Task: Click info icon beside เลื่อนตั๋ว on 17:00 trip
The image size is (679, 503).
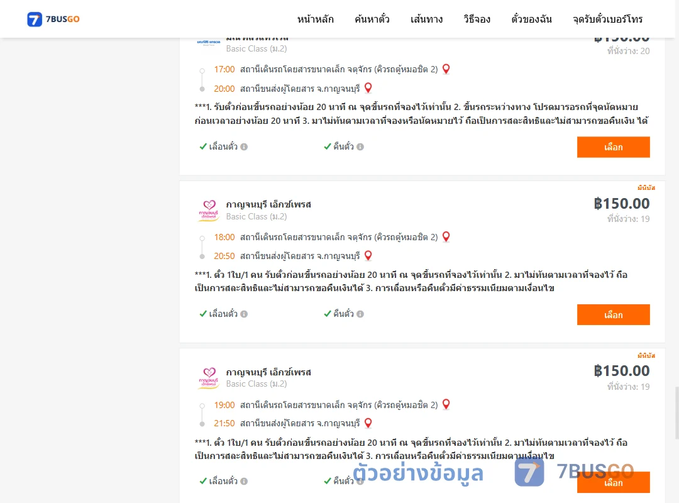Action: click(x=244, y=147)
